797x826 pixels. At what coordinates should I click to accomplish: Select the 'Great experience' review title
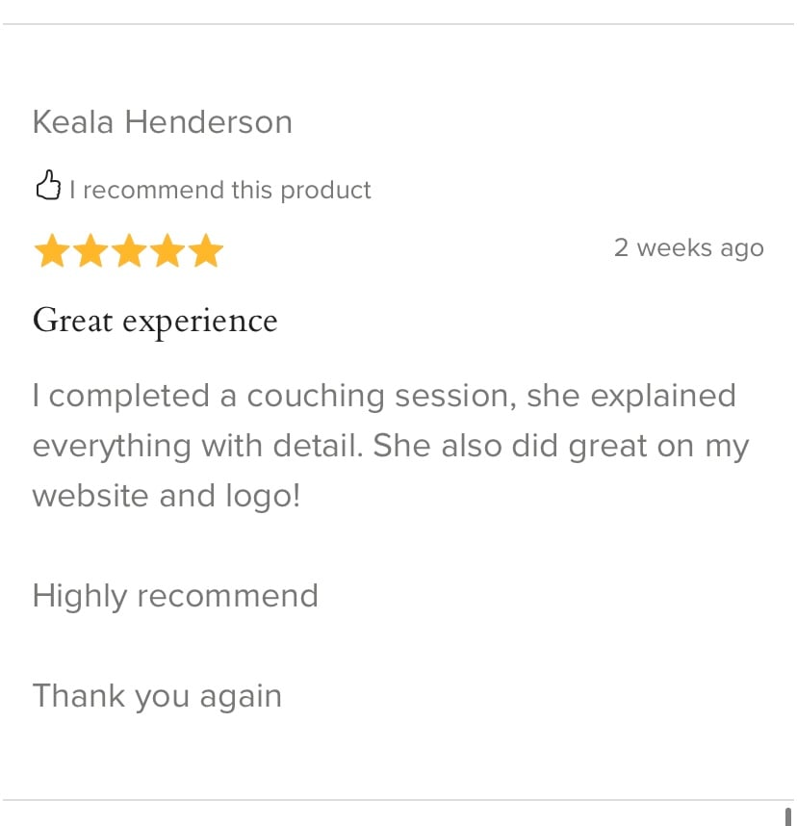pyautogui.click(x=155, y=321)
